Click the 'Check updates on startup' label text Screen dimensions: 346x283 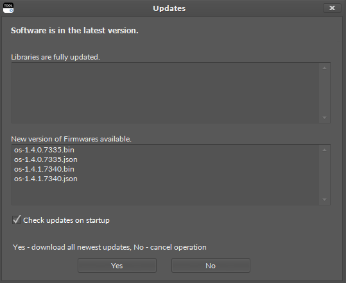click(66, 220)
